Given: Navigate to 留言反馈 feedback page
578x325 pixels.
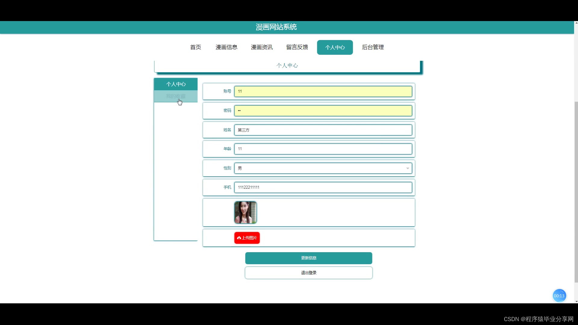Looking at the screenshot, I should coord(297,47).
